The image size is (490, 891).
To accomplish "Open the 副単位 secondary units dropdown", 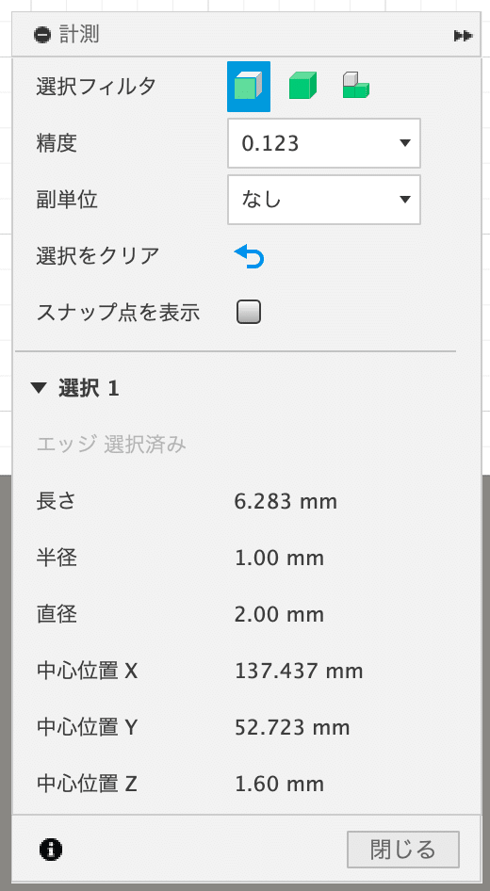I will click(x=324, y=200).
